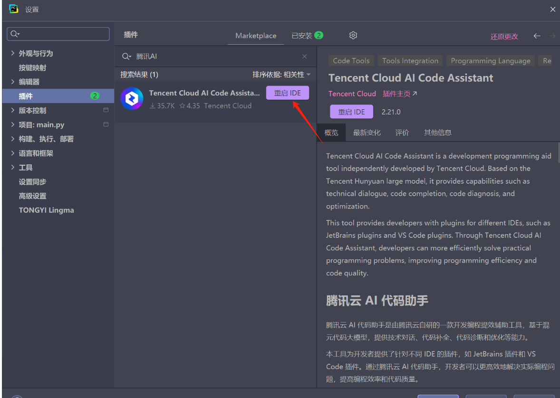Screen dimensions: 560x398
Task: Select 设置同步 in settings tree
Action: point(32,182)
